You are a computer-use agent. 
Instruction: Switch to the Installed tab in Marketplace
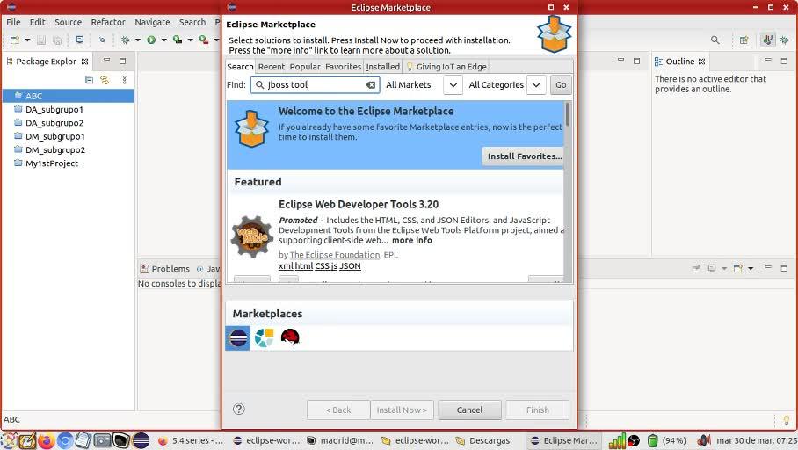pyautogui.click(x=382, y=67)
